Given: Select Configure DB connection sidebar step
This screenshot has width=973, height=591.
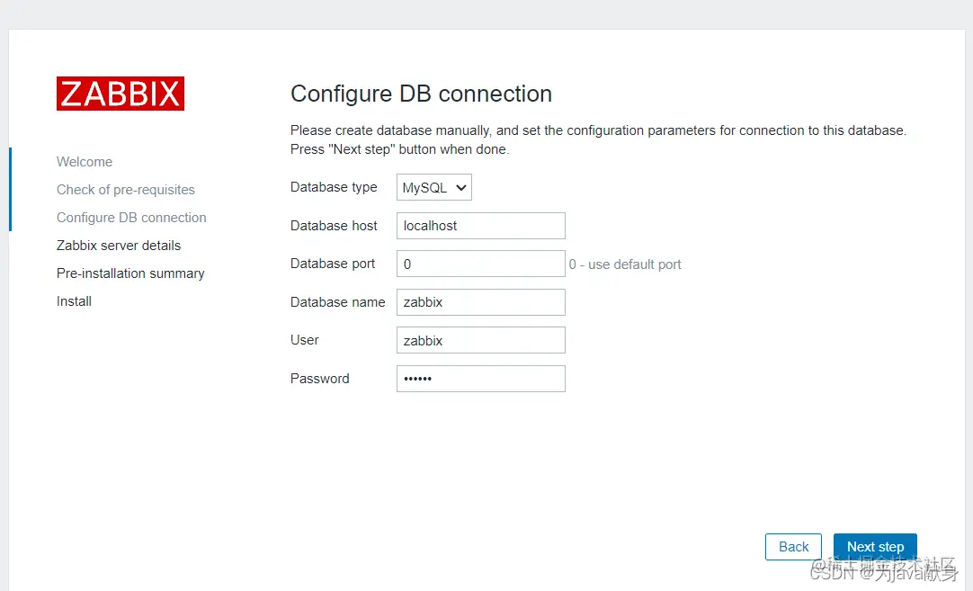Looking at the screenshot, I should click(x=131, y=218).
